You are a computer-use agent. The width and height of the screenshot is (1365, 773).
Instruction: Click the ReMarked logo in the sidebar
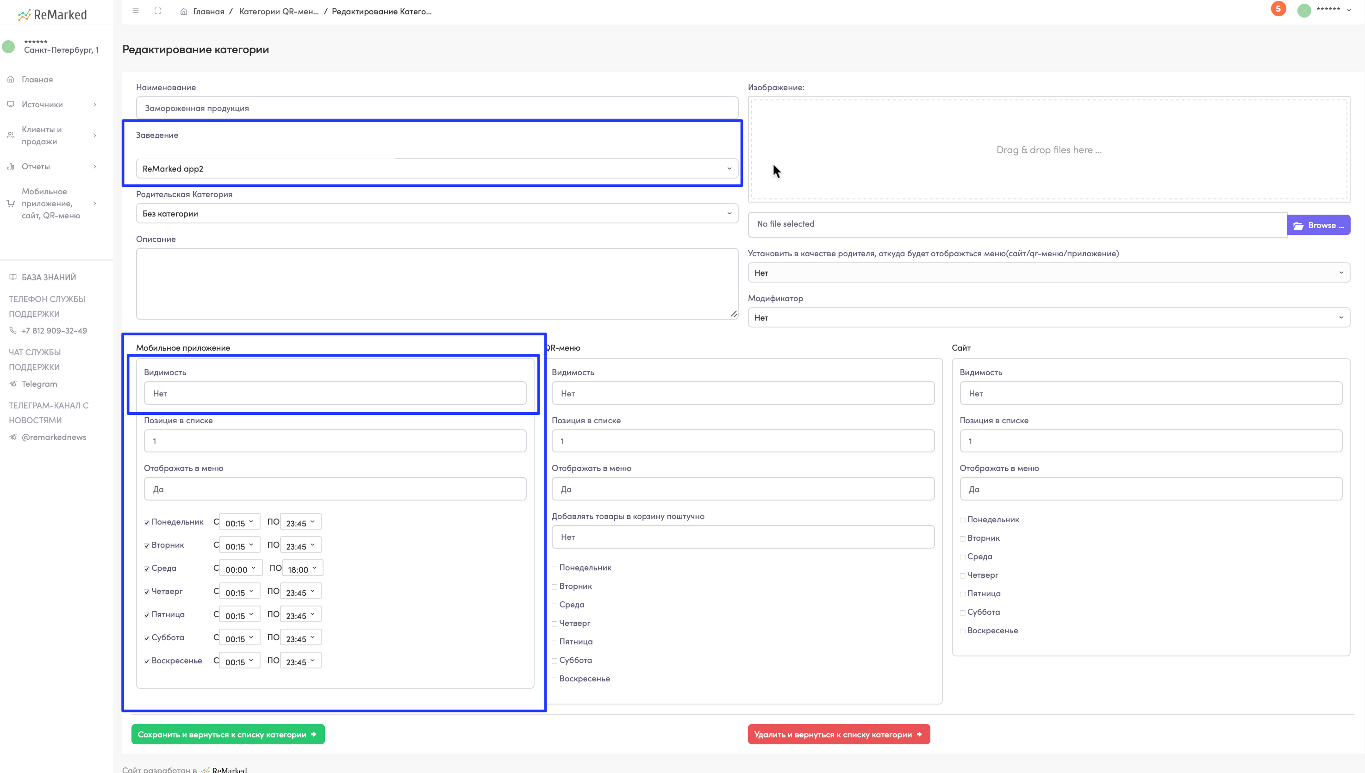pyautogui.click(x=53, y=15)
